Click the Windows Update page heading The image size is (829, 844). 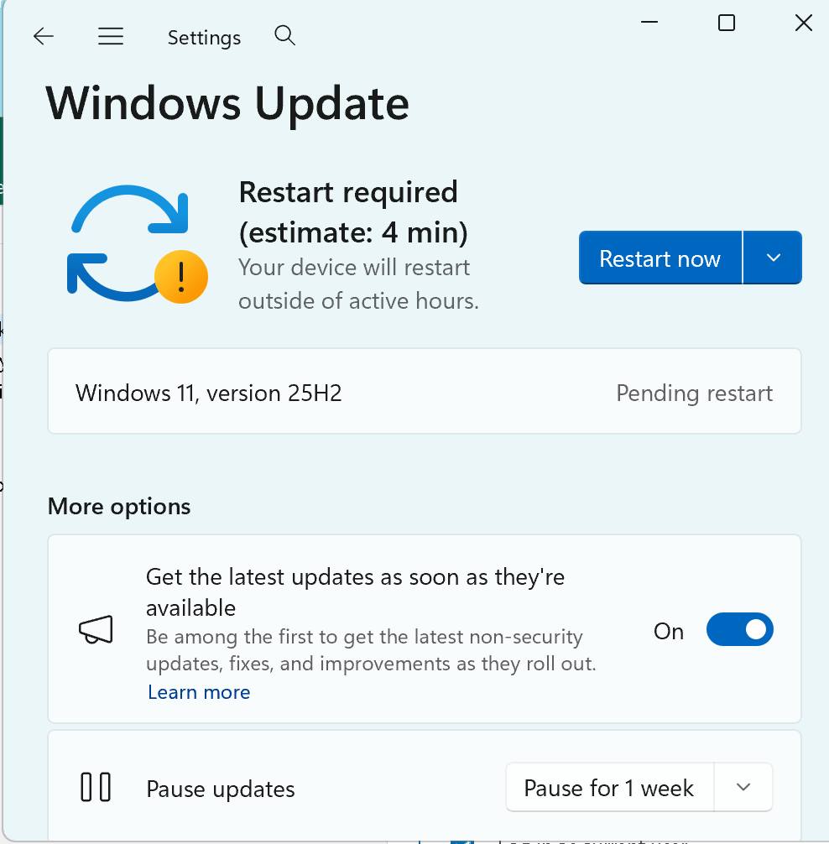pos(227,103)
